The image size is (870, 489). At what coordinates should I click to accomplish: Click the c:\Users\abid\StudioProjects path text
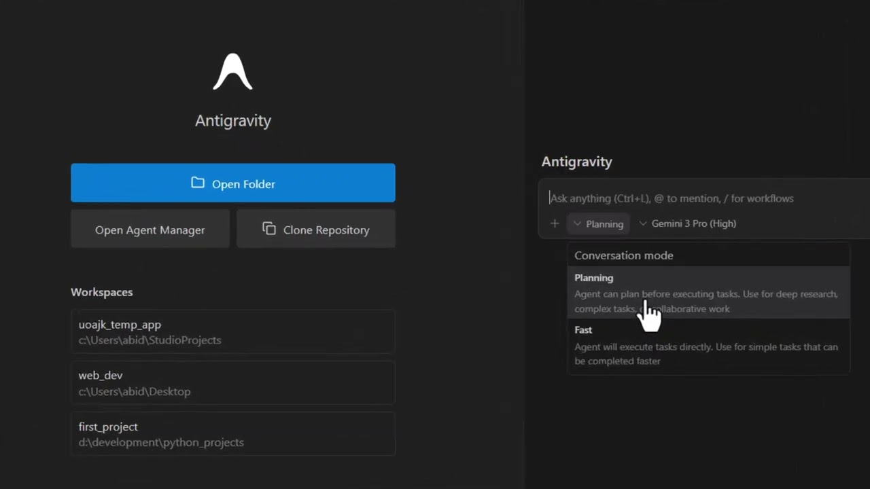(x=150, y=340)
